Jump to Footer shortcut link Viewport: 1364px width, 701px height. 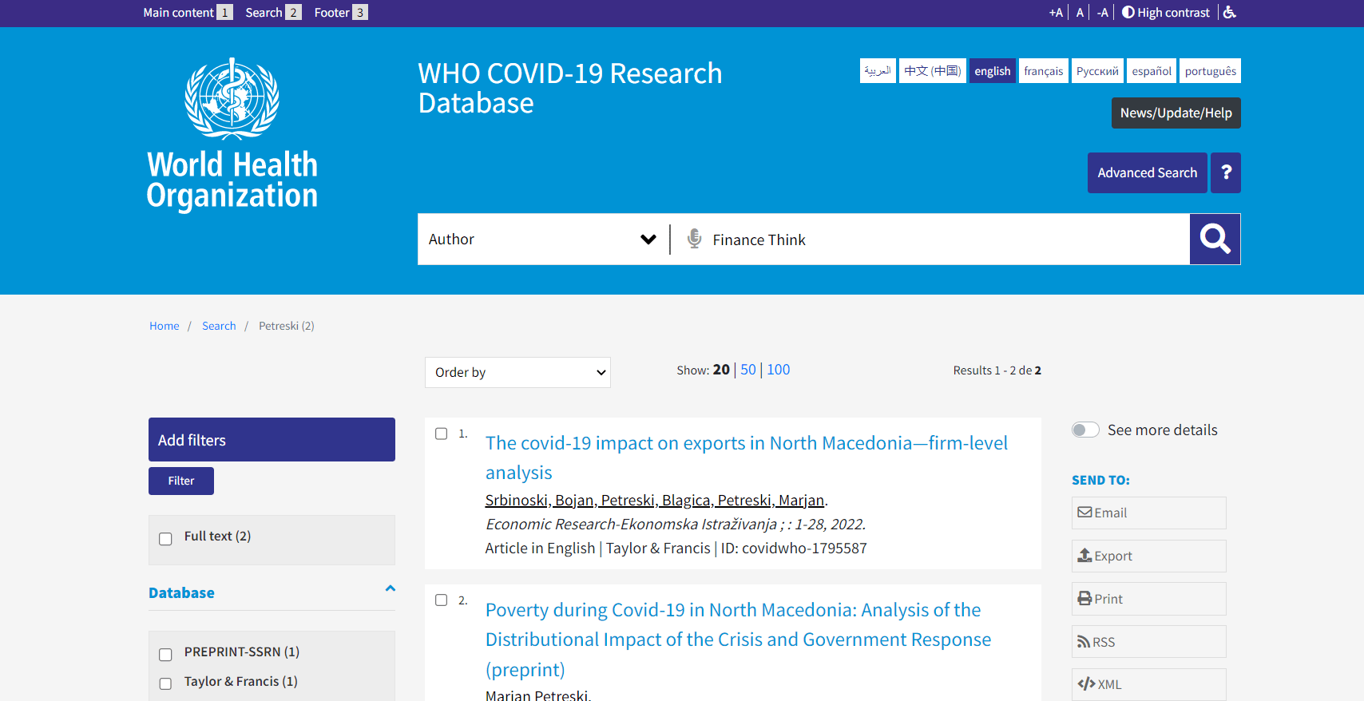coord(341,12)
